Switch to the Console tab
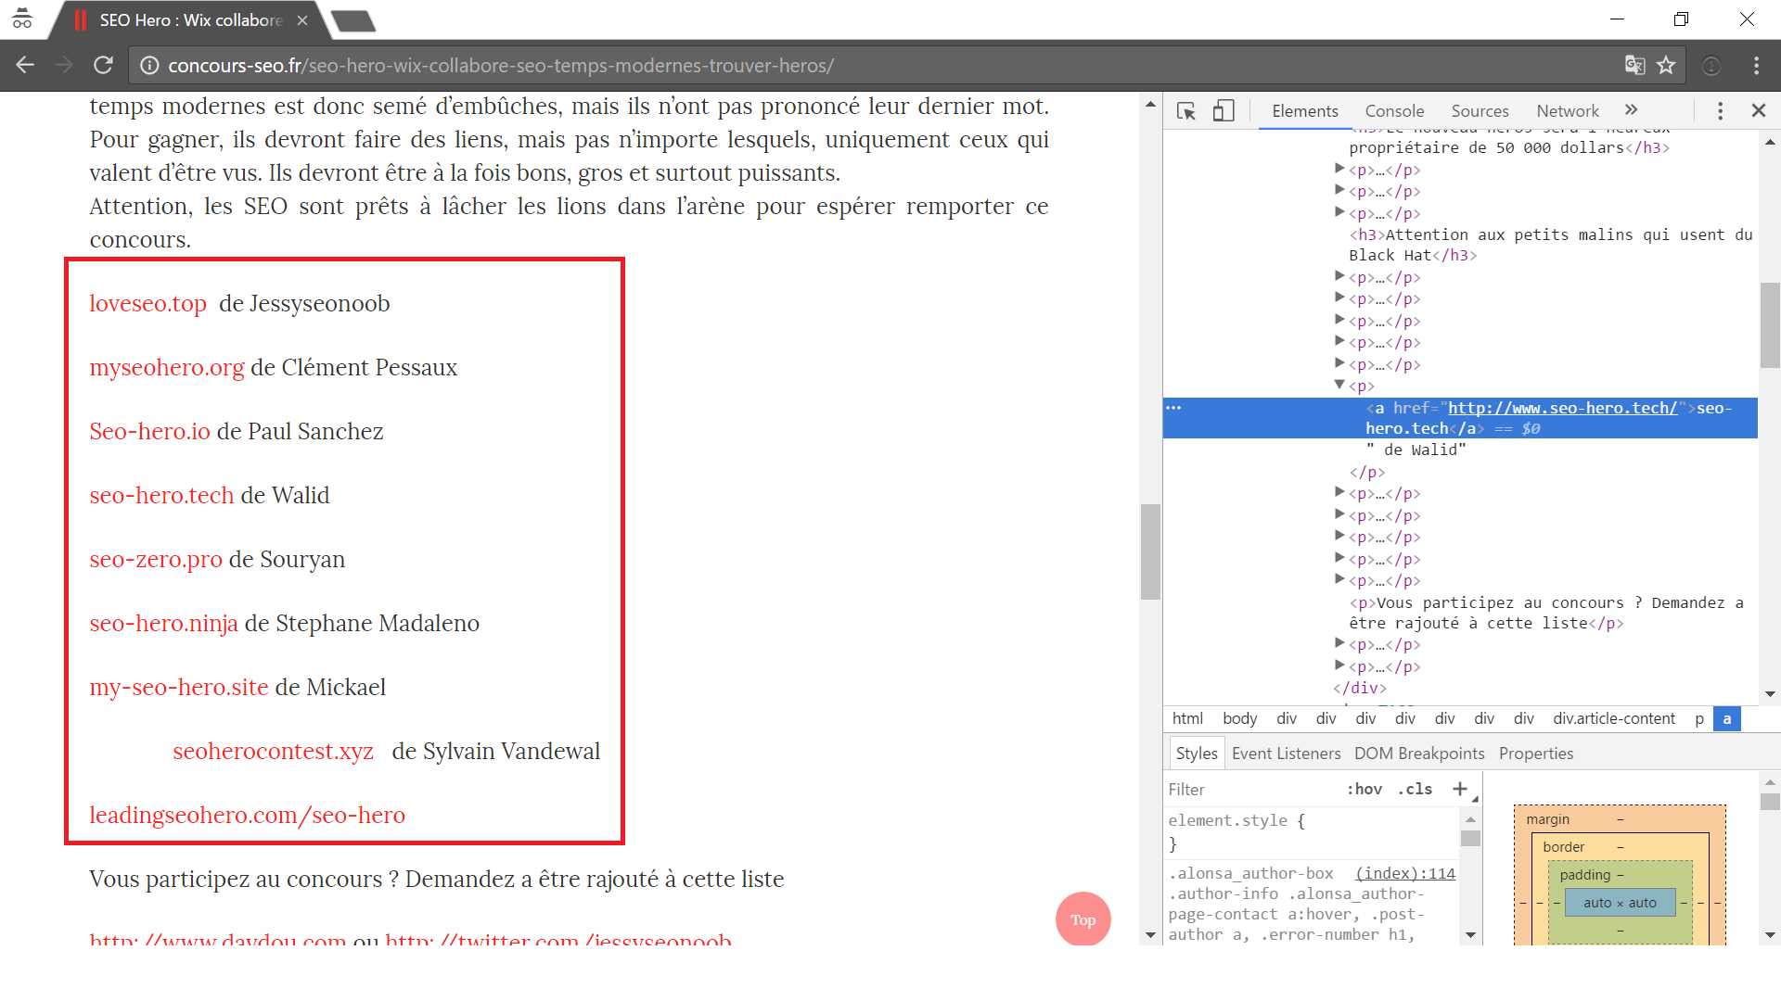This screenshot has width=1781, height=1001. 1394,111
